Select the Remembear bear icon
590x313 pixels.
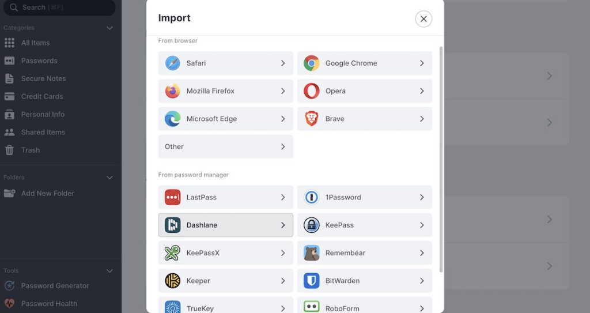coord(312,253)
